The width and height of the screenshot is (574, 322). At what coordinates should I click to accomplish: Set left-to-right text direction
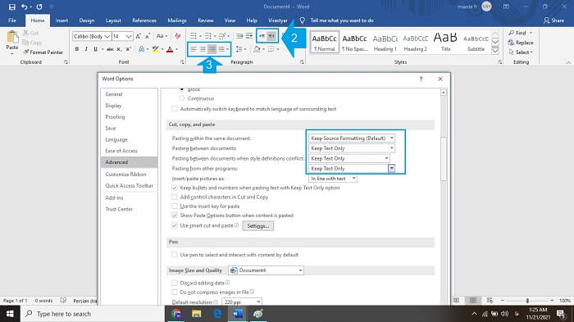click(262, 36)
